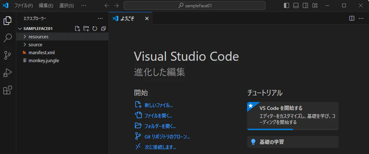Click the ファイルを開く... link

(158, 116)
